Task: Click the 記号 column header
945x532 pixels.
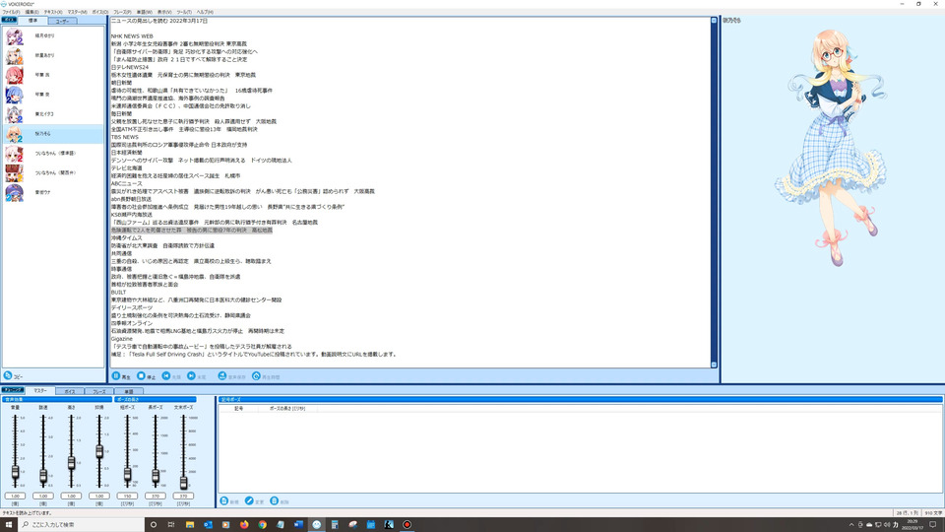Action: [238, 408]
